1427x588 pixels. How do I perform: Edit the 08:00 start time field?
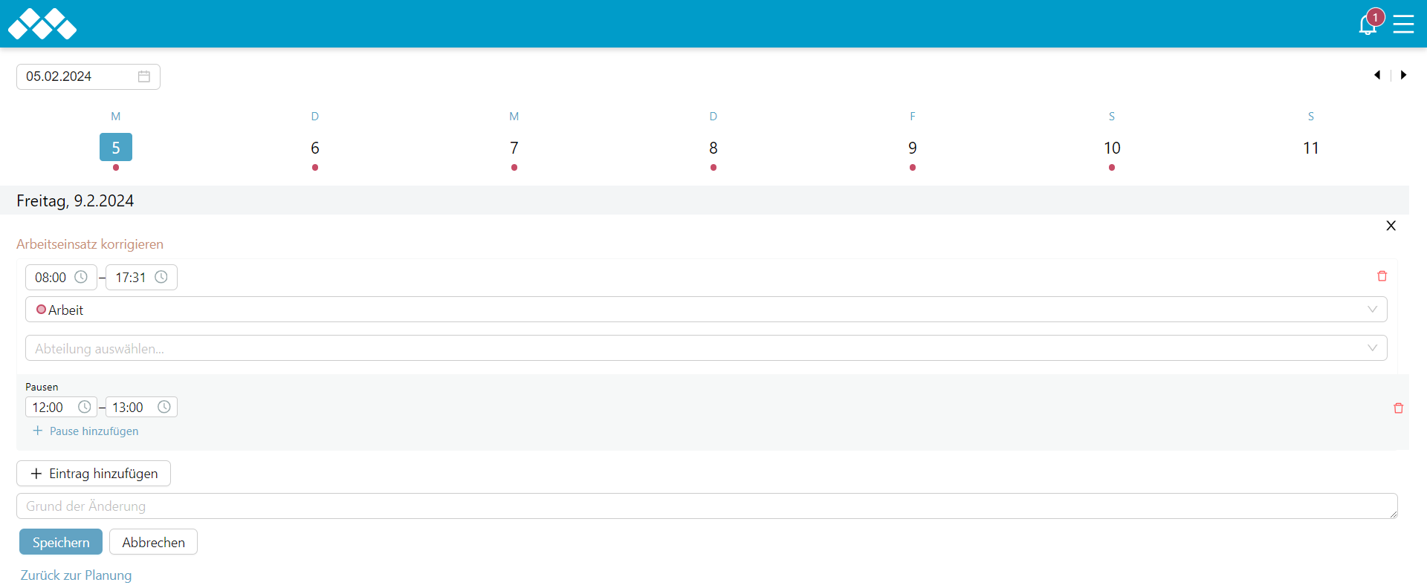tap(61, 277)
